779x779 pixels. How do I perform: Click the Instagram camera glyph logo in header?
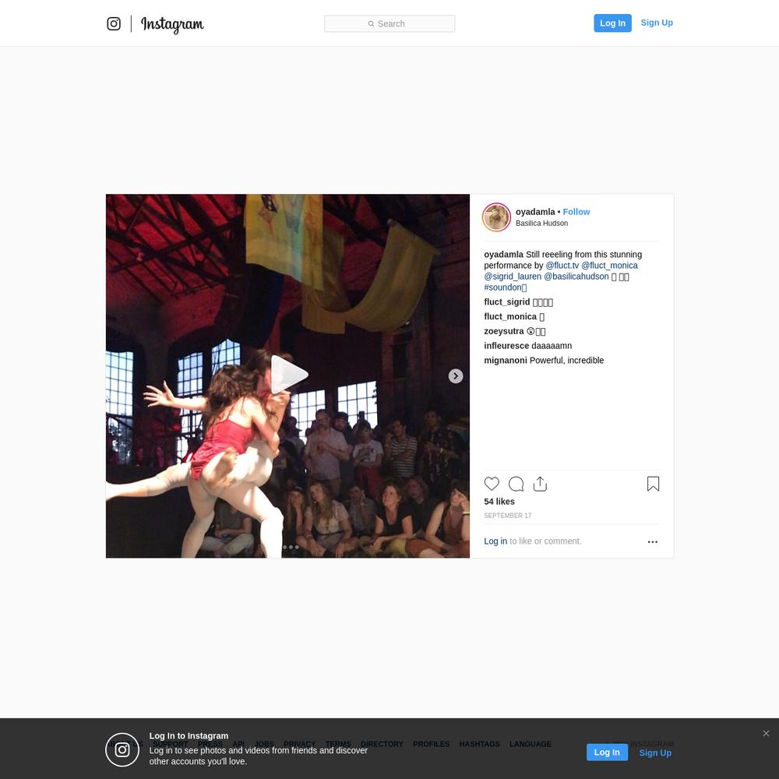(114, 24)
